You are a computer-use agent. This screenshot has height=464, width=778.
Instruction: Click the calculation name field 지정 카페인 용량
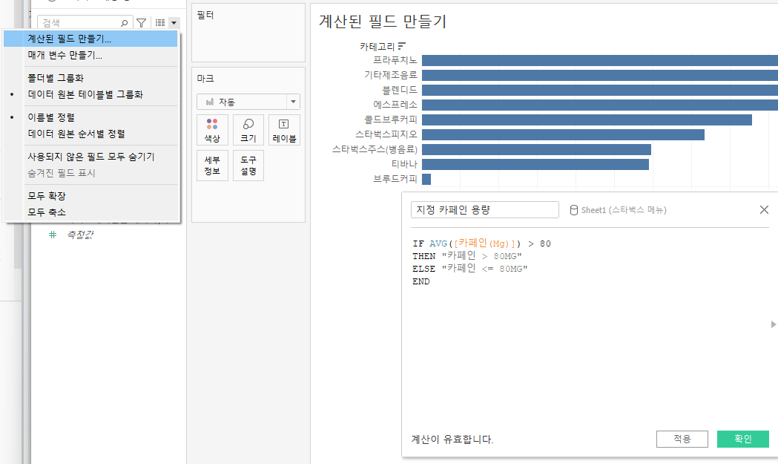(x=485, y=209)
